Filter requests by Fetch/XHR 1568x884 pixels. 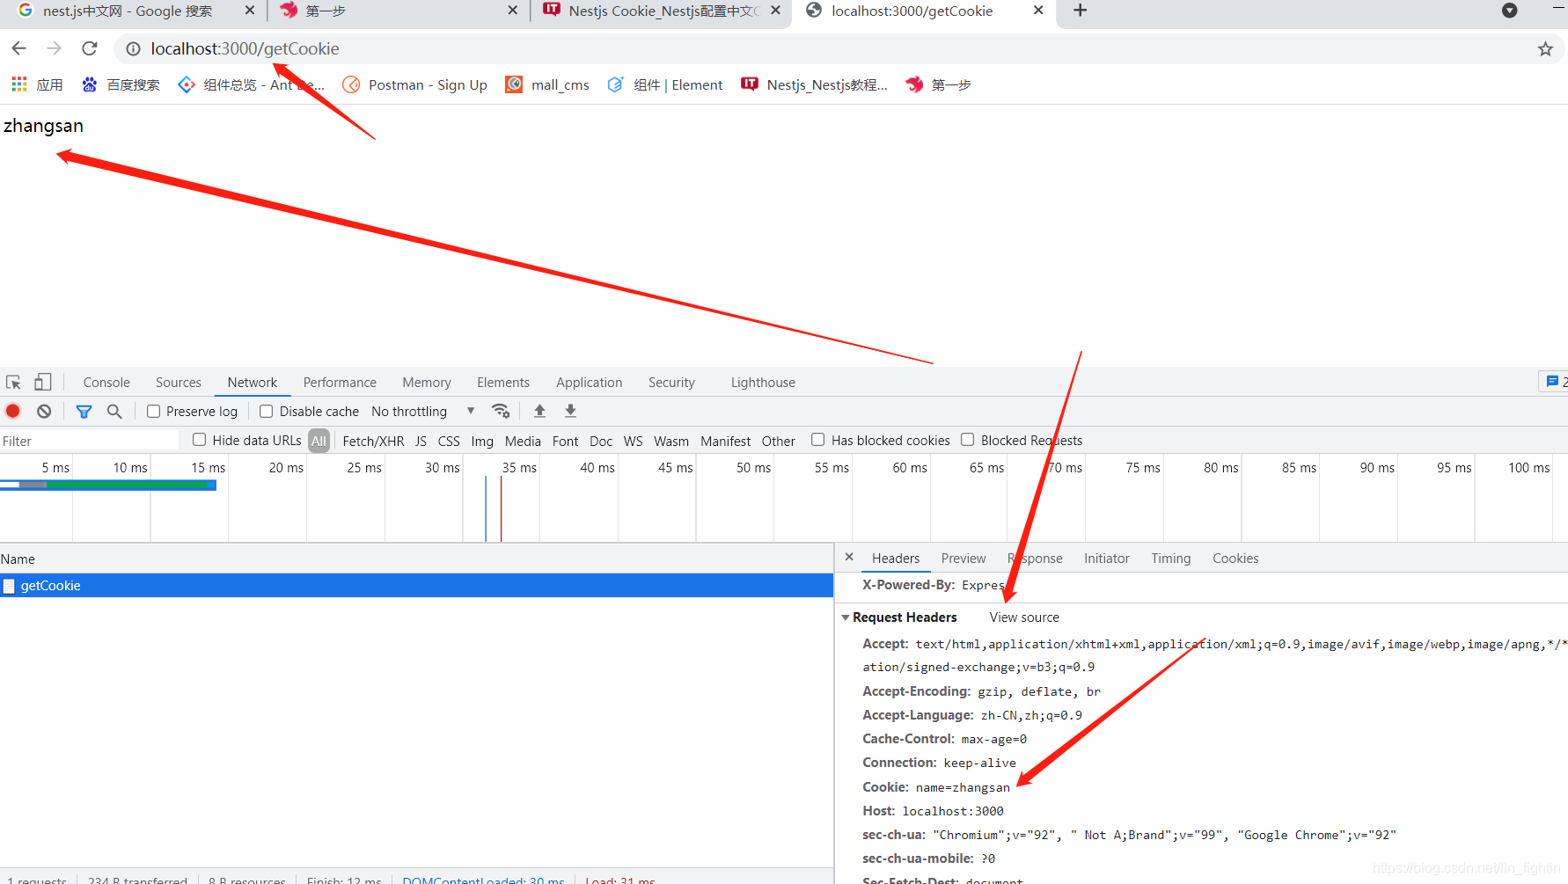coord(373,441)
